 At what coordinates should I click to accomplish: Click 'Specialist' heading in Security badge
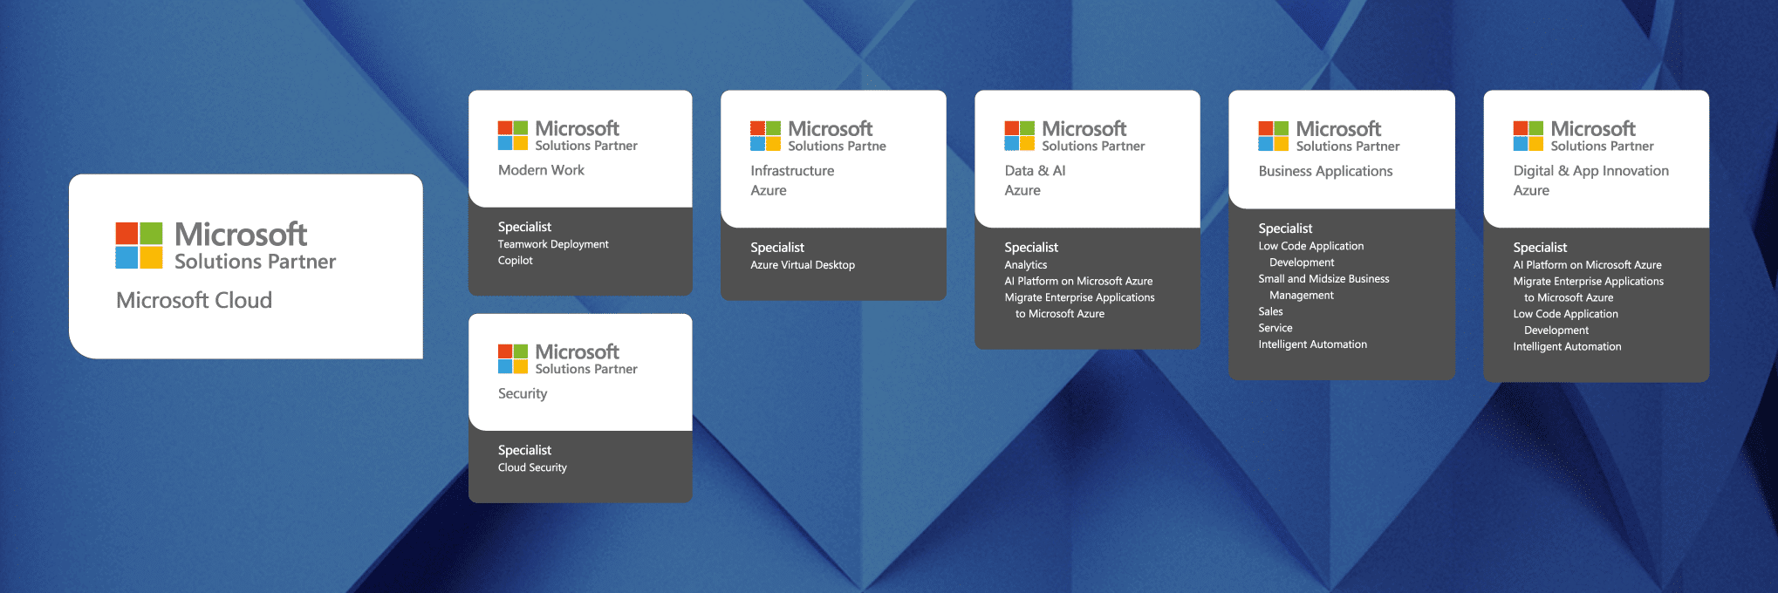point(524,450)
